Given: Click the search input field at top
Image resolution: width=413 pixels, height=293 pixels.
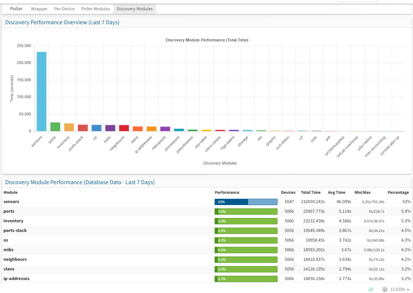Looking at the screenshot, I should pos(358,1).
